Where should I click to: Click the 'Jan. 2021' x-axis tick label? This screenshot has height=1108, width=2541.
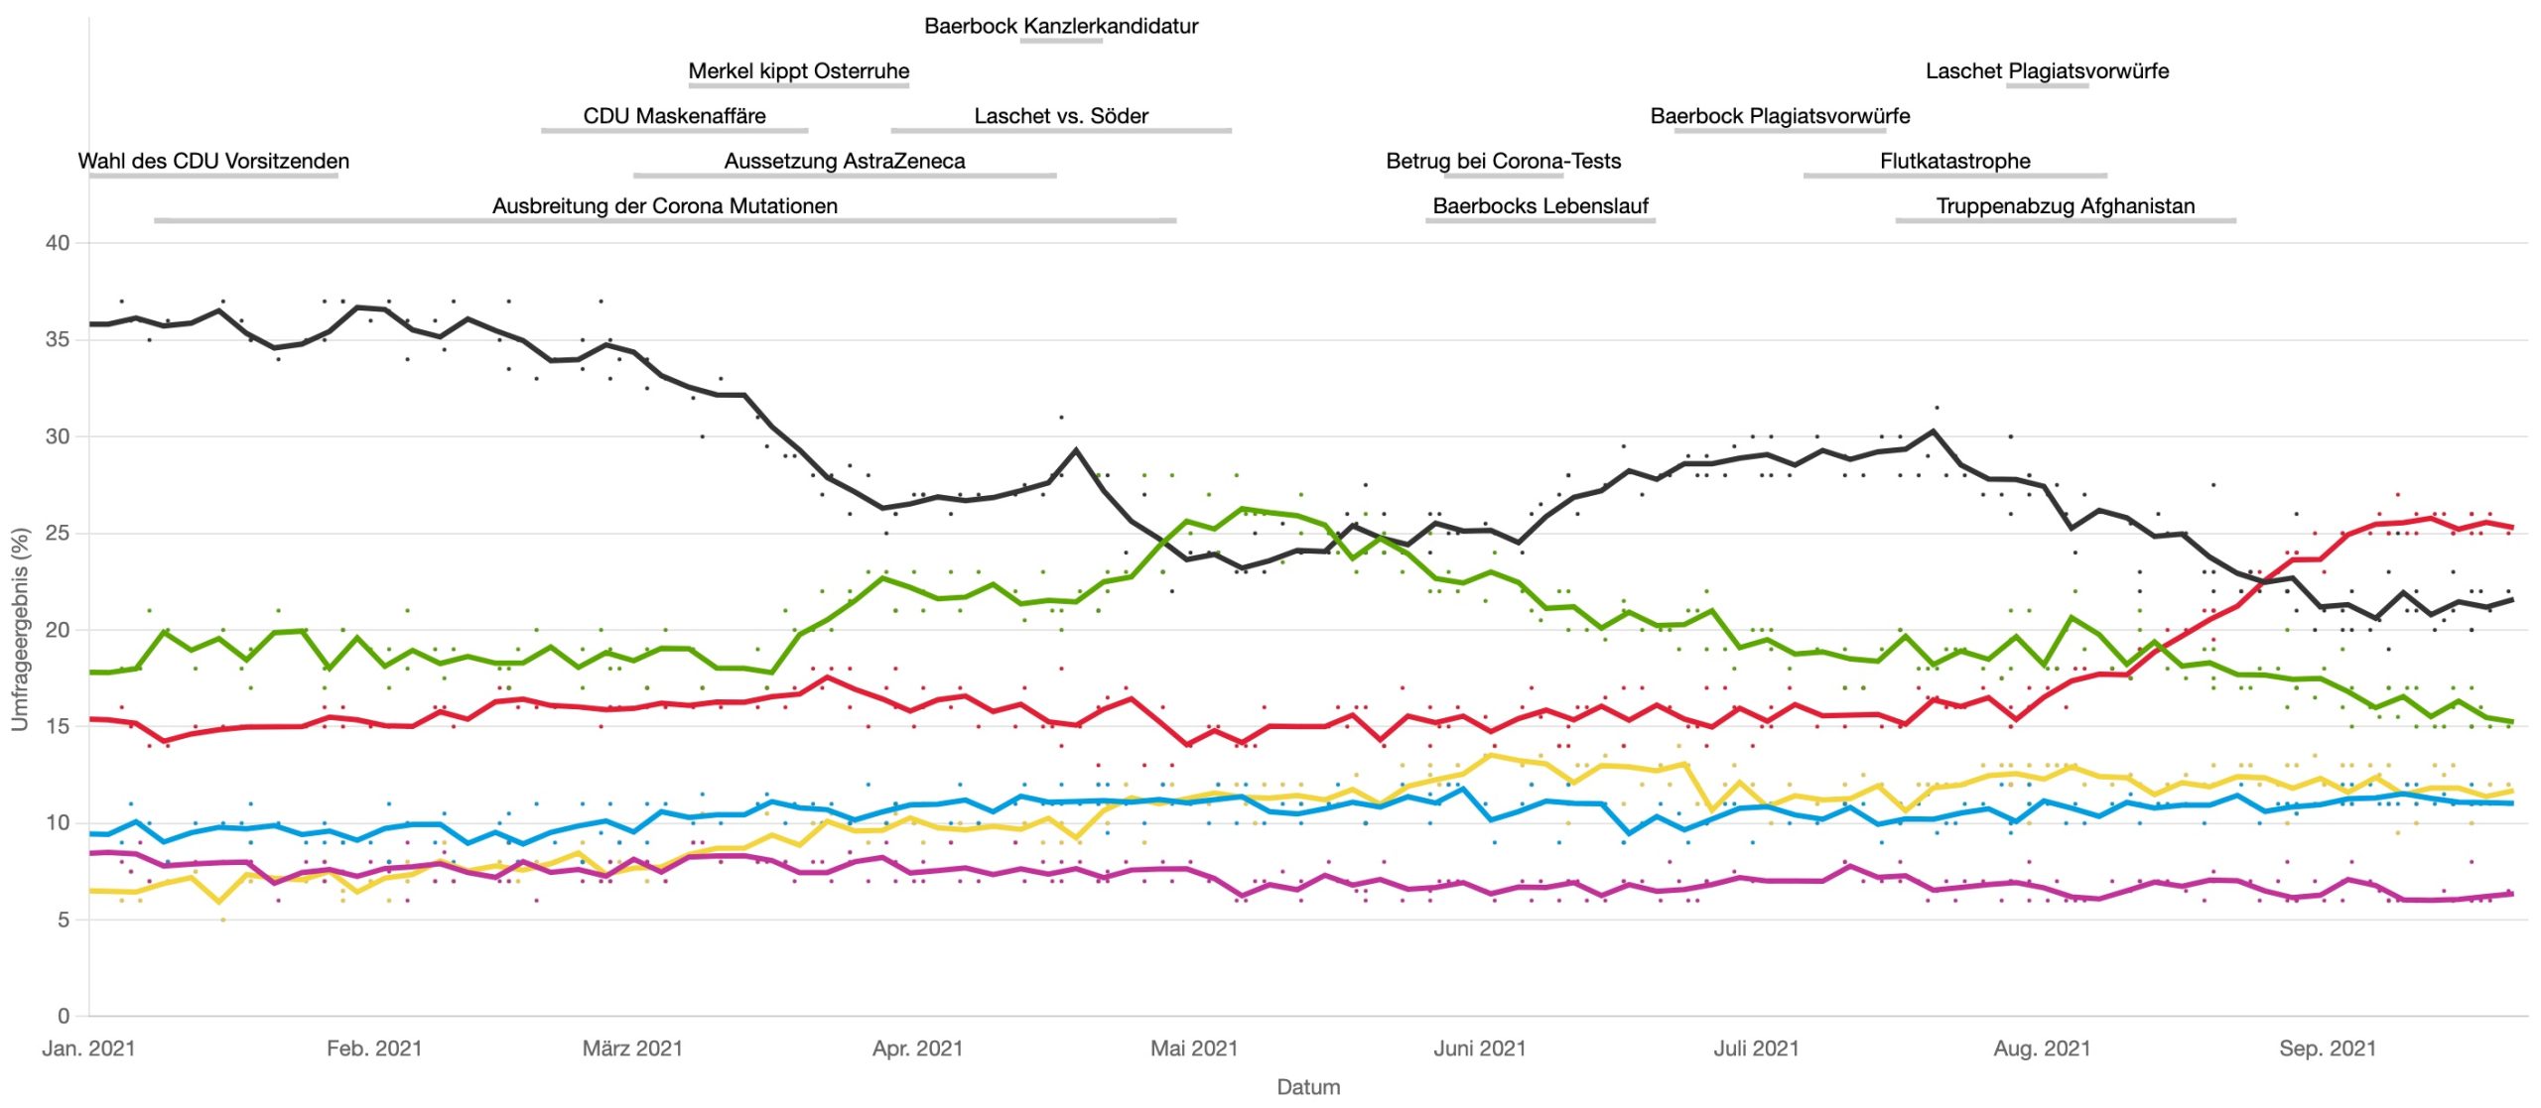[88, 1048]
